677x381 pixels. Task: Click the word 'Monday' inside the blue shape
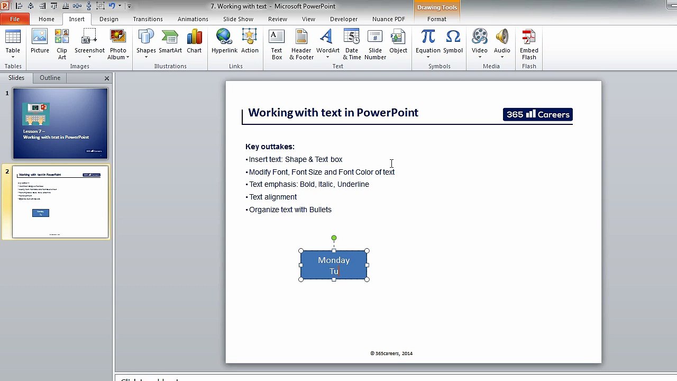pos(334,260)
